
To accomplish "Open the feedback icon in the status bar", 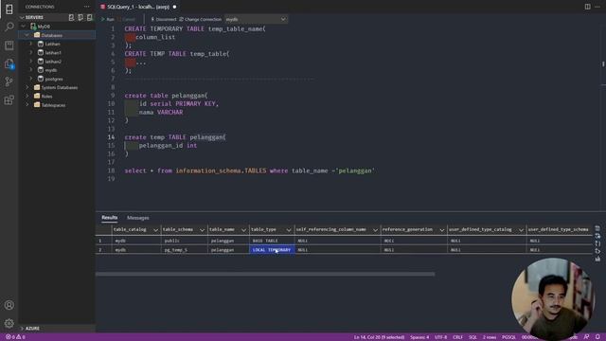I will (586, 337).
